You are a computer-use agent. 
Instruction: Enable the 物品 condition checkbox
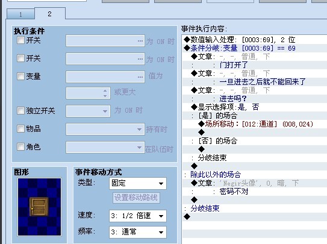point(20,129)
